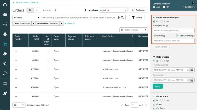Screen dimensions: 197x110
Task: Open the Discounts tag icon in sidebar
Action: [5, 54]
